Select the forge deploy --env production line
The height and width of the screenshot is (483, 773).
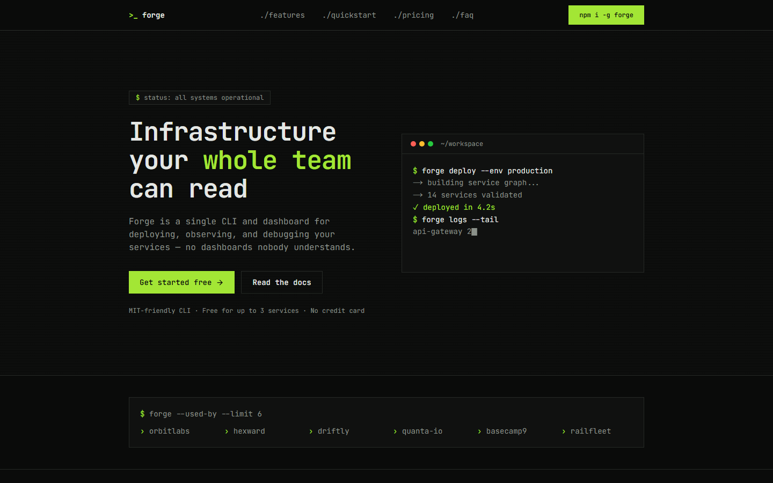pyautogui.click(x=483, y=171)
